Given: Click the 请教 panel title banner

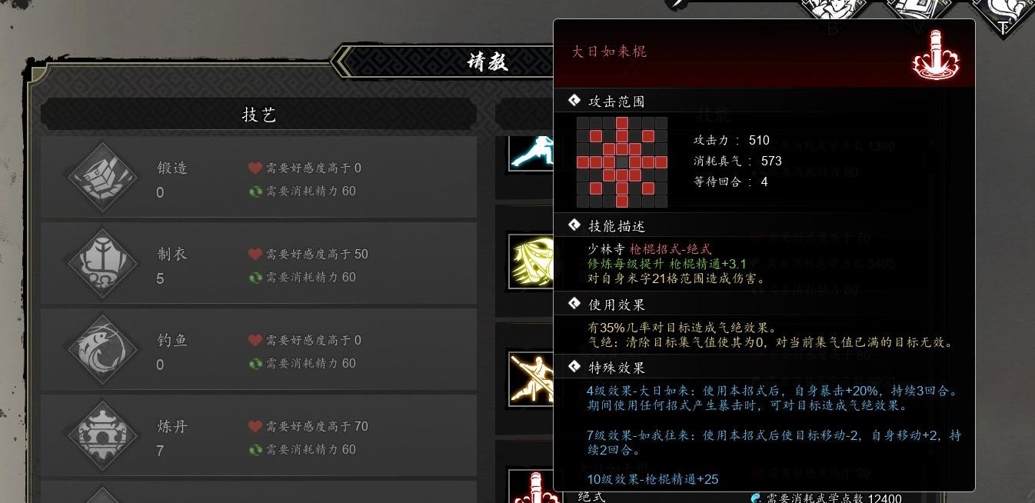Looking at the screenshot, I should 486,62.
